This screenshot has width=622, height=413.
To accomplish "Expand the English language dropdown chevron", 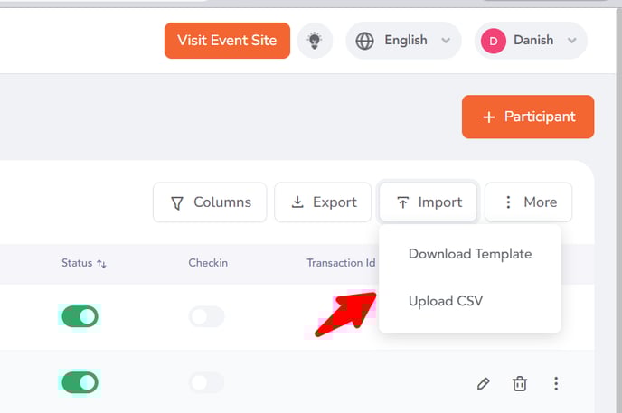I will [x=446, y=41].
